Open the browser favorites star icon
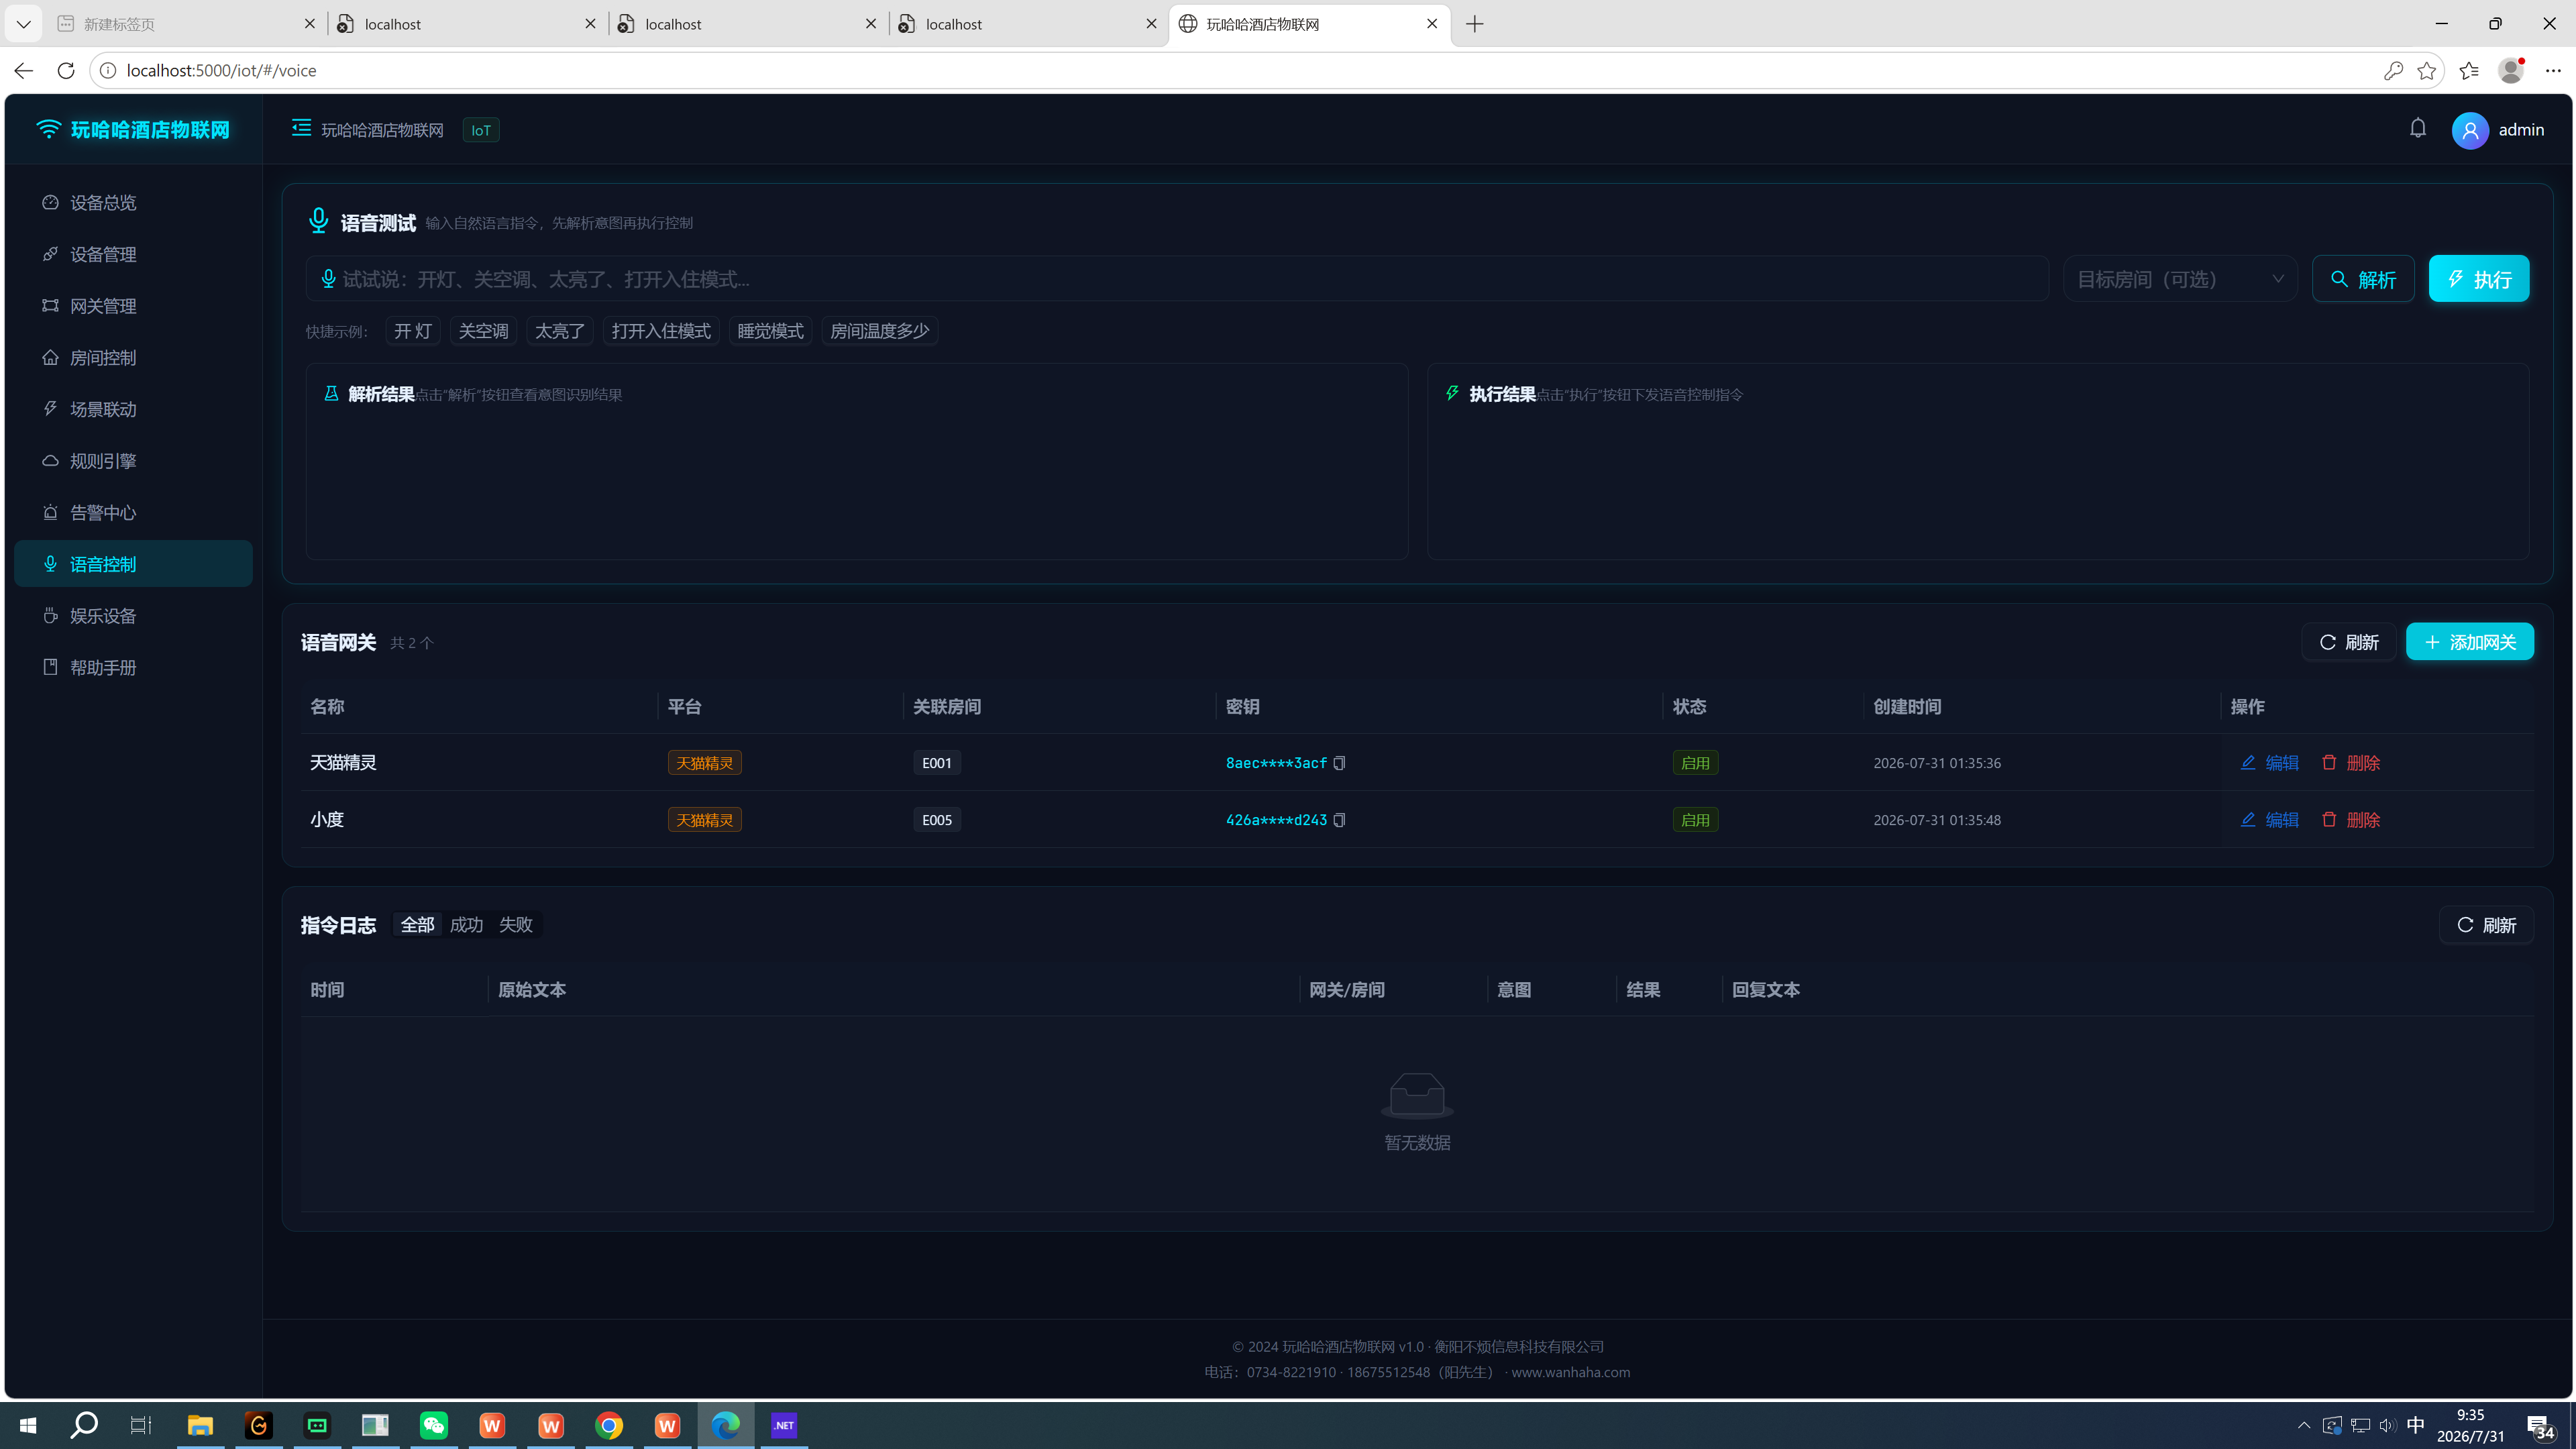Image resolution: width=2576 pixels, height=1449 pixels. tap(2426, 71)
